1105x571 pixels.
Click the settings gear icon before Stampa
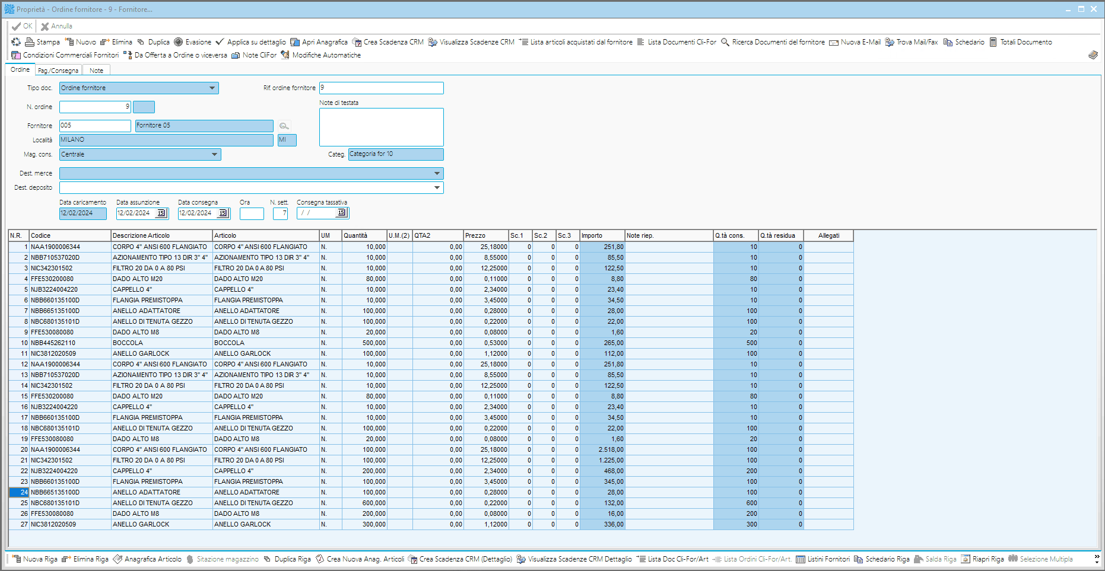click(x=16, y=42)
